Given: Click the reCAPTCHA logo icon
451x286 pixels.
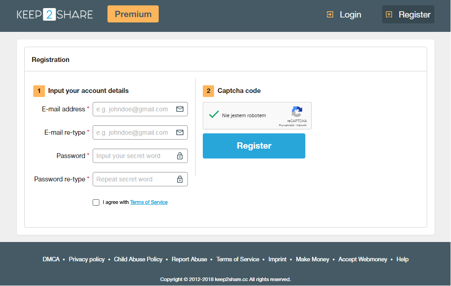Looking at the screenshot, I should 297,111.
